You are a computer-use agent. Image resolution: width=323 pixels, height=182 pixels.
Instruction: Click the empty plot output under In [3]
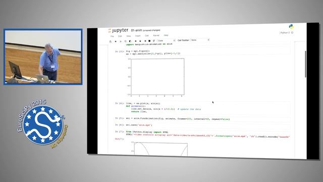[x=156, y=77]
